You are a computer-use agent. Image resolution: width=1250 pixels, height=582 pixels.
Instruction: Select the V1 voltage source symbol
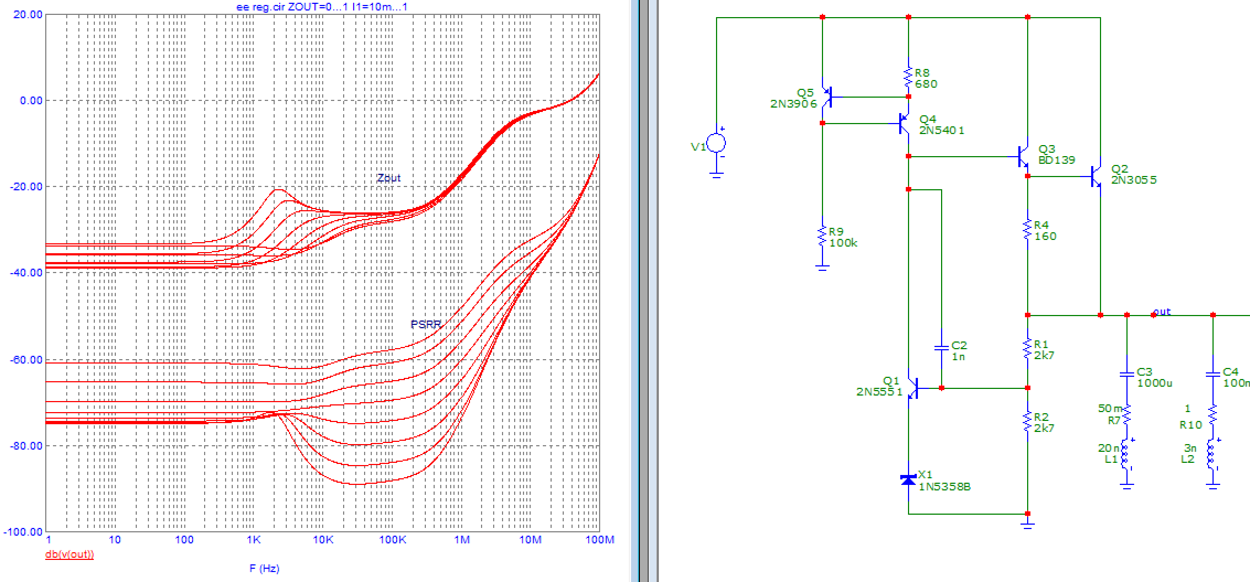coord(716,143)
